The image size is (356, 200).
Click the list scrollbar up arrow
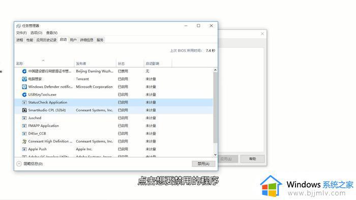(x=215, y=70)
